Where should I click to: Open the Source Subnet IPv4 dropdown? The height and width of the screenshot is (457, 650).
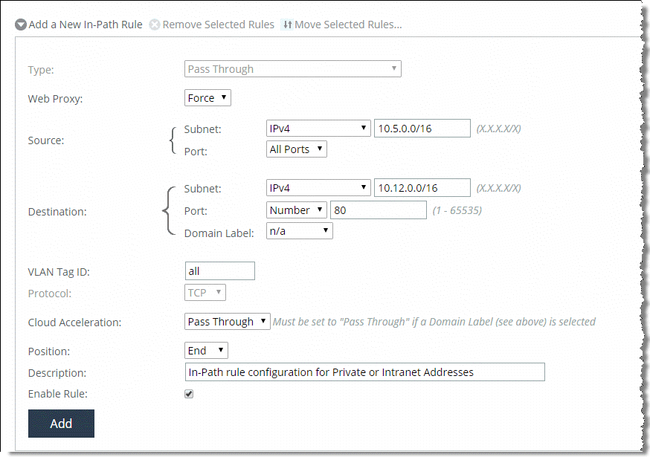pyautogui.click(x=318, y=129)
